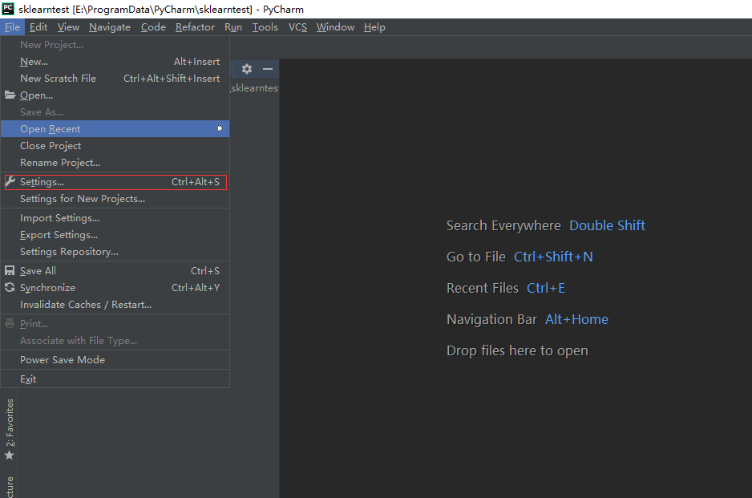Image resolution: width=752 pixels, height=498 pixels.
Task: Choose Invalidate Caches / Restart...
Action: [115, 304]
